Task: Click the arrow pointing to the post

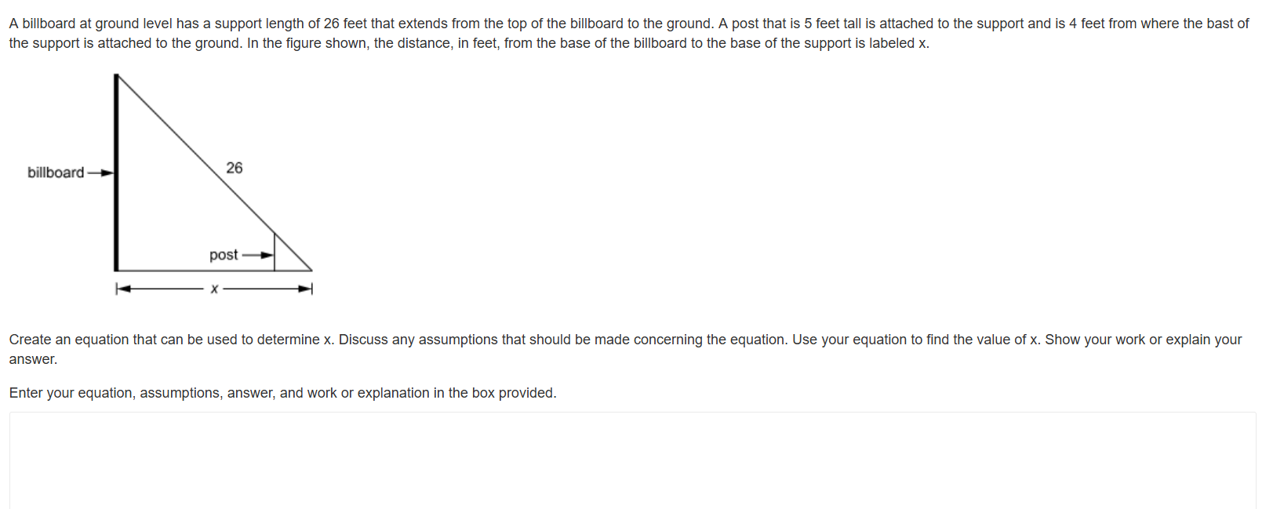Action: [258, 255]
